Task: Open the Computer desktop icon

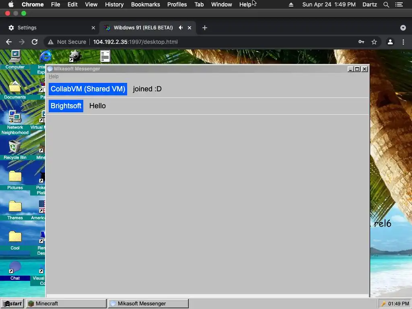Action: 15,60
